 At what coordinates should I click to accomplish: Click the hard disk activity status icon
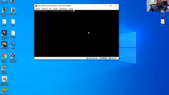tap(87, 58)
